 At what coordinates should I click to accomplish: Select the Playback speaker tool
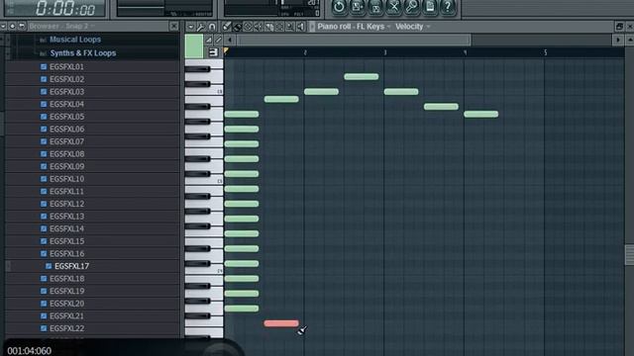[x=300, y=27]
